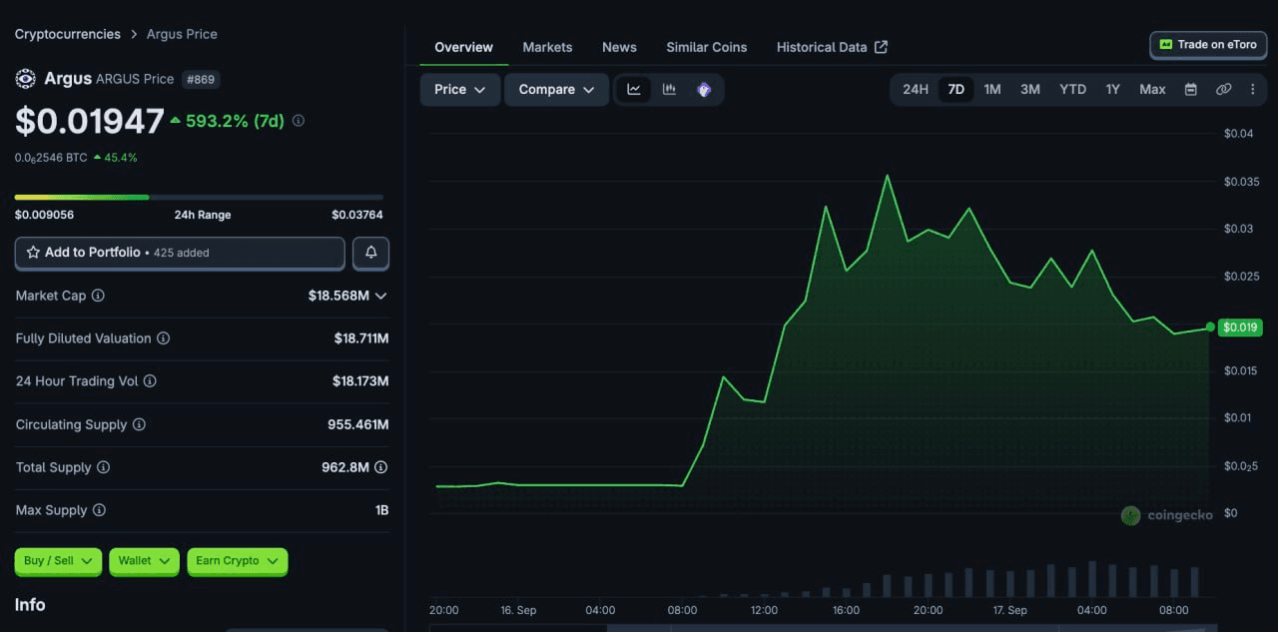Click the star icon in Add to Portfolio
Viewport: 1278px width, 632px height.
pyautogui.click(x=33, y=253)
